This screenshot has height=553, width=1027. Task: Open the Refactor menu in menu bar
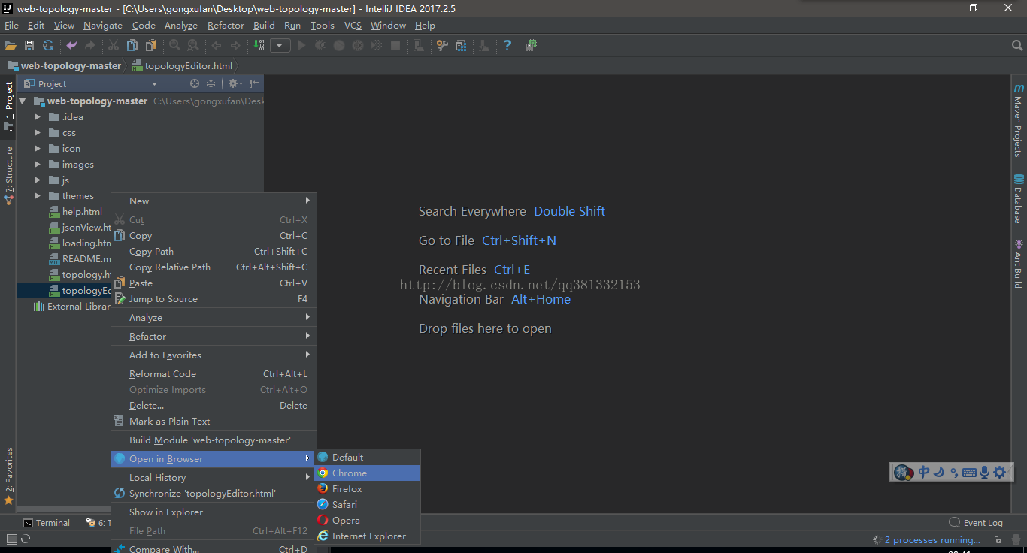pyautogui.click(x=226, y=26)
